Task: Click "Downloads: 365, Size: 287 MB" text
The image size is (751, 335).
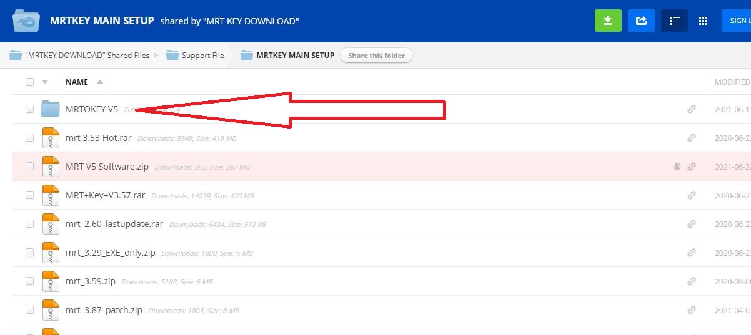Action: tap(202, 167)
